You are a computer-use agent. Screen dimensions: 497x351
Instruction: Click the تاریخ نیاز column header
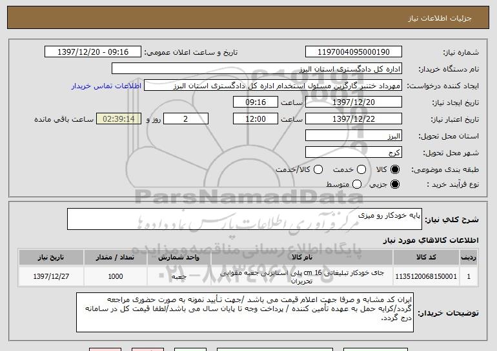point(51,258)
